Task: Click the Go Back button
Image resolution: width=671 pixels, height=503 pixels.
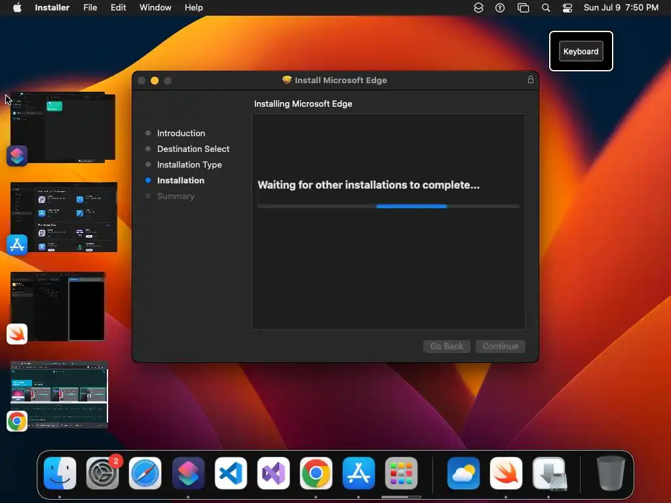Action: pyautogui.click(x=447, y=346)
